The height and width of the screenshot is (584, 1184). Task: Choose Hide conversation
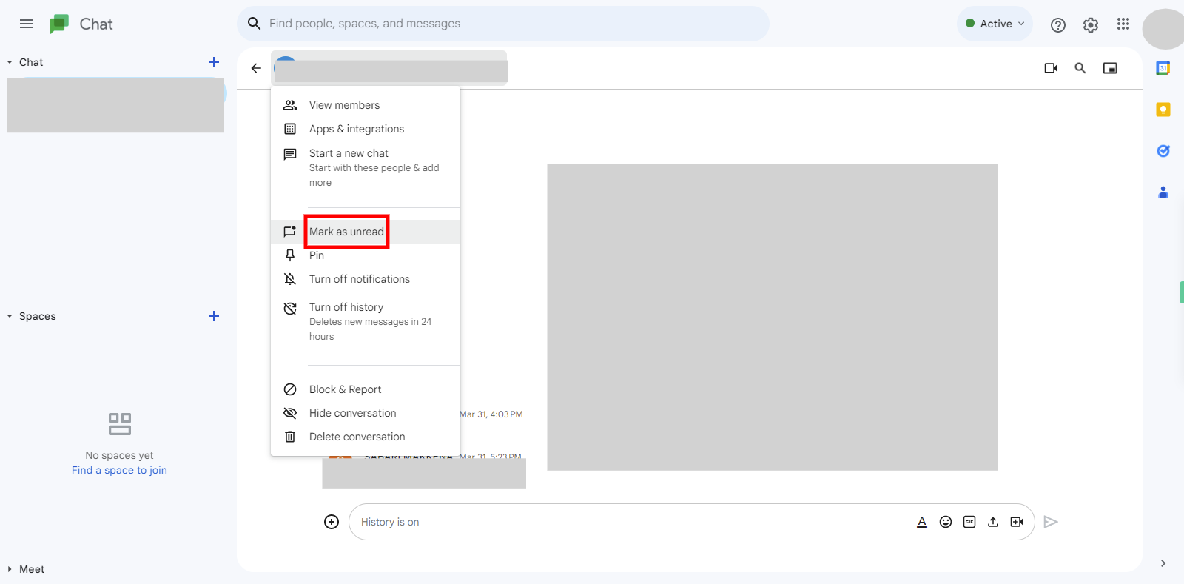366,413
